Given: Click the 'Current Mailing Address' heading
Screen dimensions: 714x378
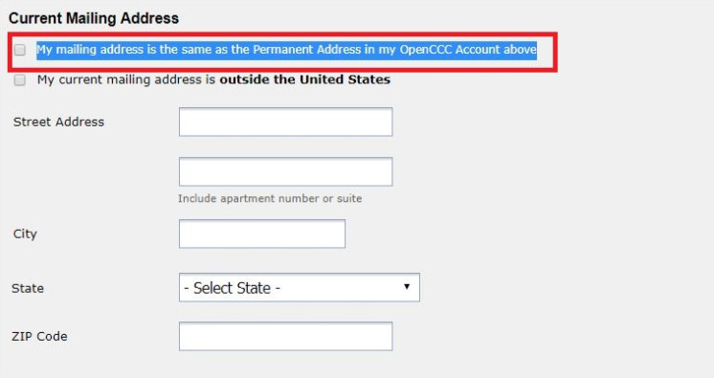Looking at the screenshot, I should (x=94, y=18).
